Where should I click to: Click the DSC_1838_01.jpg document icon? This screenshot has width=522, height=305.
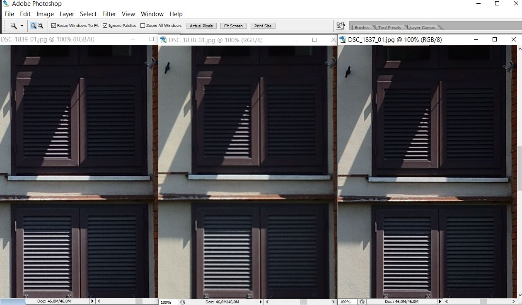163,40
